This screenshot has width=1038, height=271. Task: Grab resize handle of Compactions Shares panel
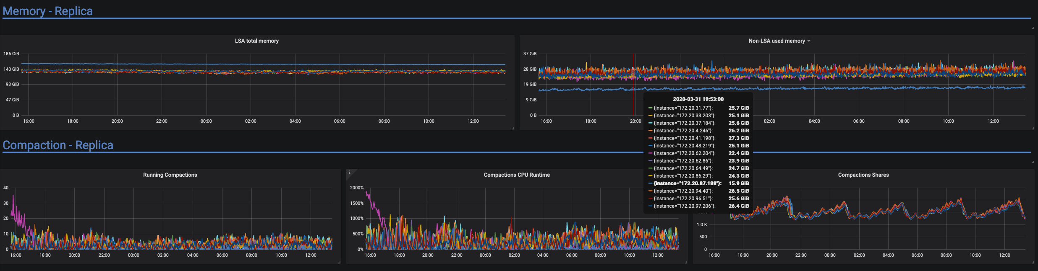point(1033,262)
